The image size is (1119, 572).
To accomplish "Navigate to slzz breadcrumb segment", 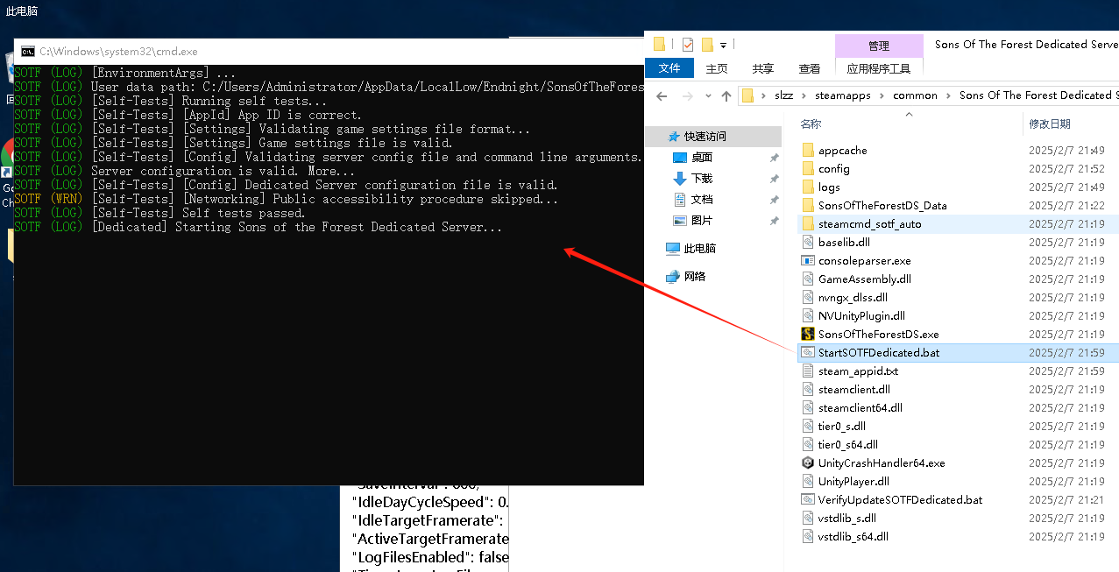I will click(783, 95).
